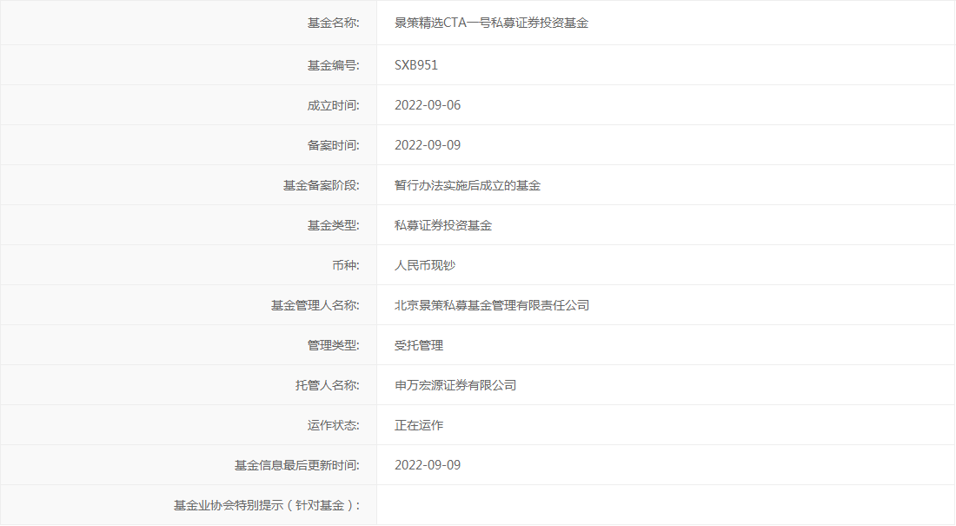Viewport: 956px width, 526px height.
Task: Click the establishment date 2022-09-06
Action: 428,104
